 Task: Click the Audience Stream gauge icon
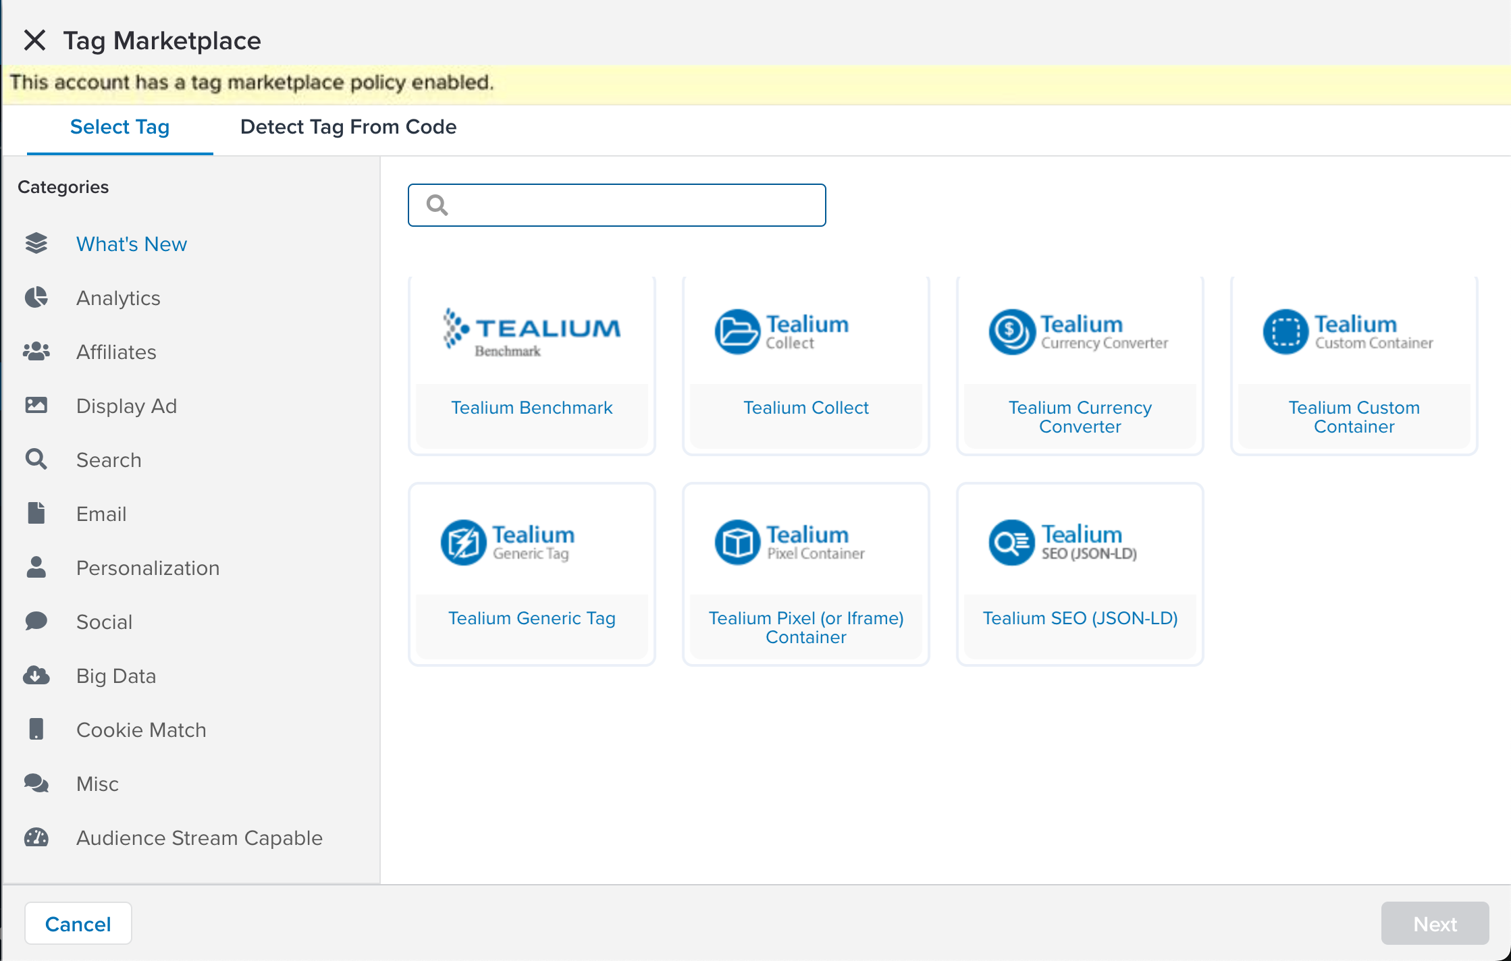click(36, 838)
